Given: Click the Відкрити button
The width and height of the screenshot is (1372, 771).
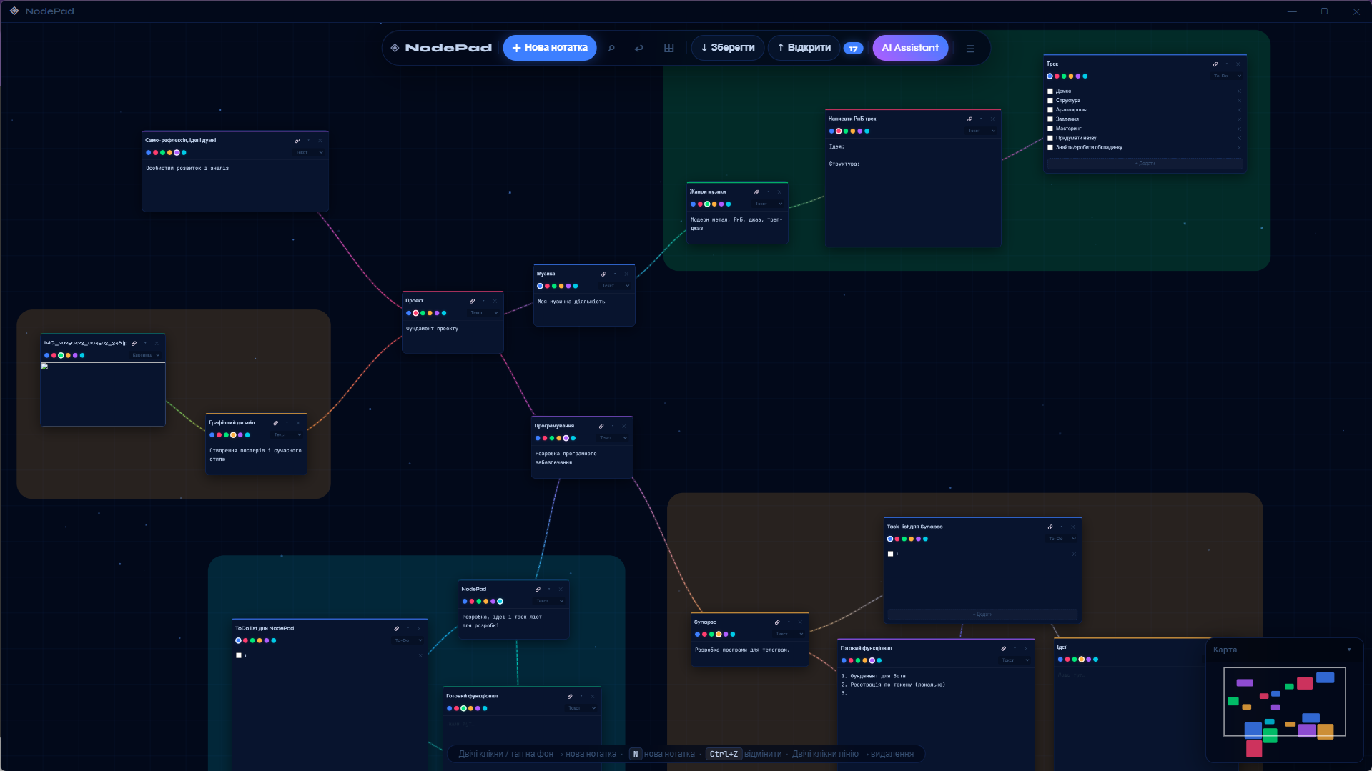Looking at the screenshot, I should click(804, 48).
